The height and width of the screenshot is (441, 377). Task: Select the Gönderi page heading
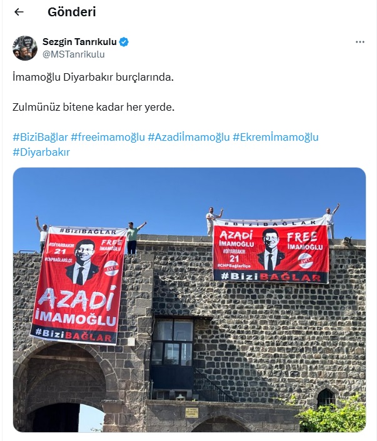click(72, 12)
